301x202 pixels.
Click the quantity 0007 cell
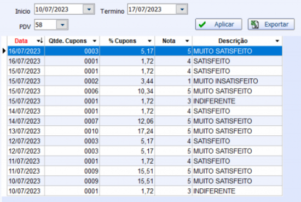72,121
